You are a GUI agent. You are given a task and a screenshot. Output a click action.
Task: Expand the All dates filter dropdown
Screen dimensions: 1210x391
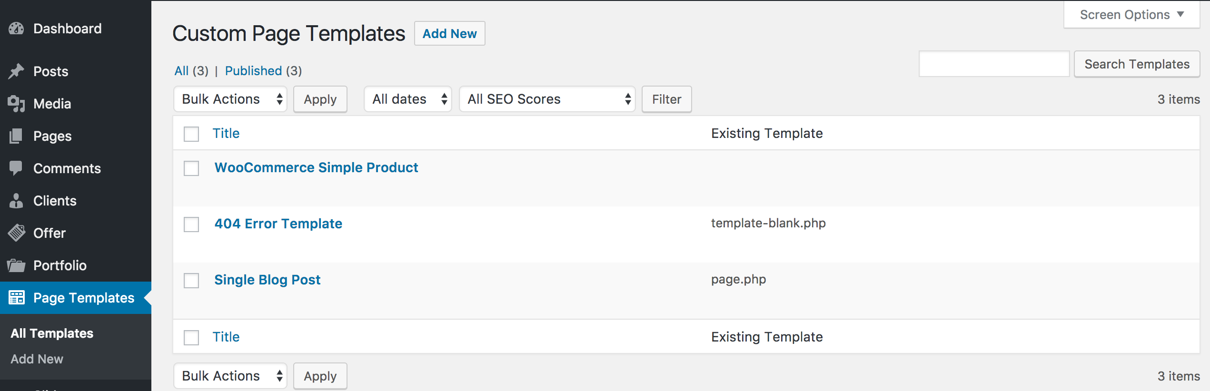(408, 99)
